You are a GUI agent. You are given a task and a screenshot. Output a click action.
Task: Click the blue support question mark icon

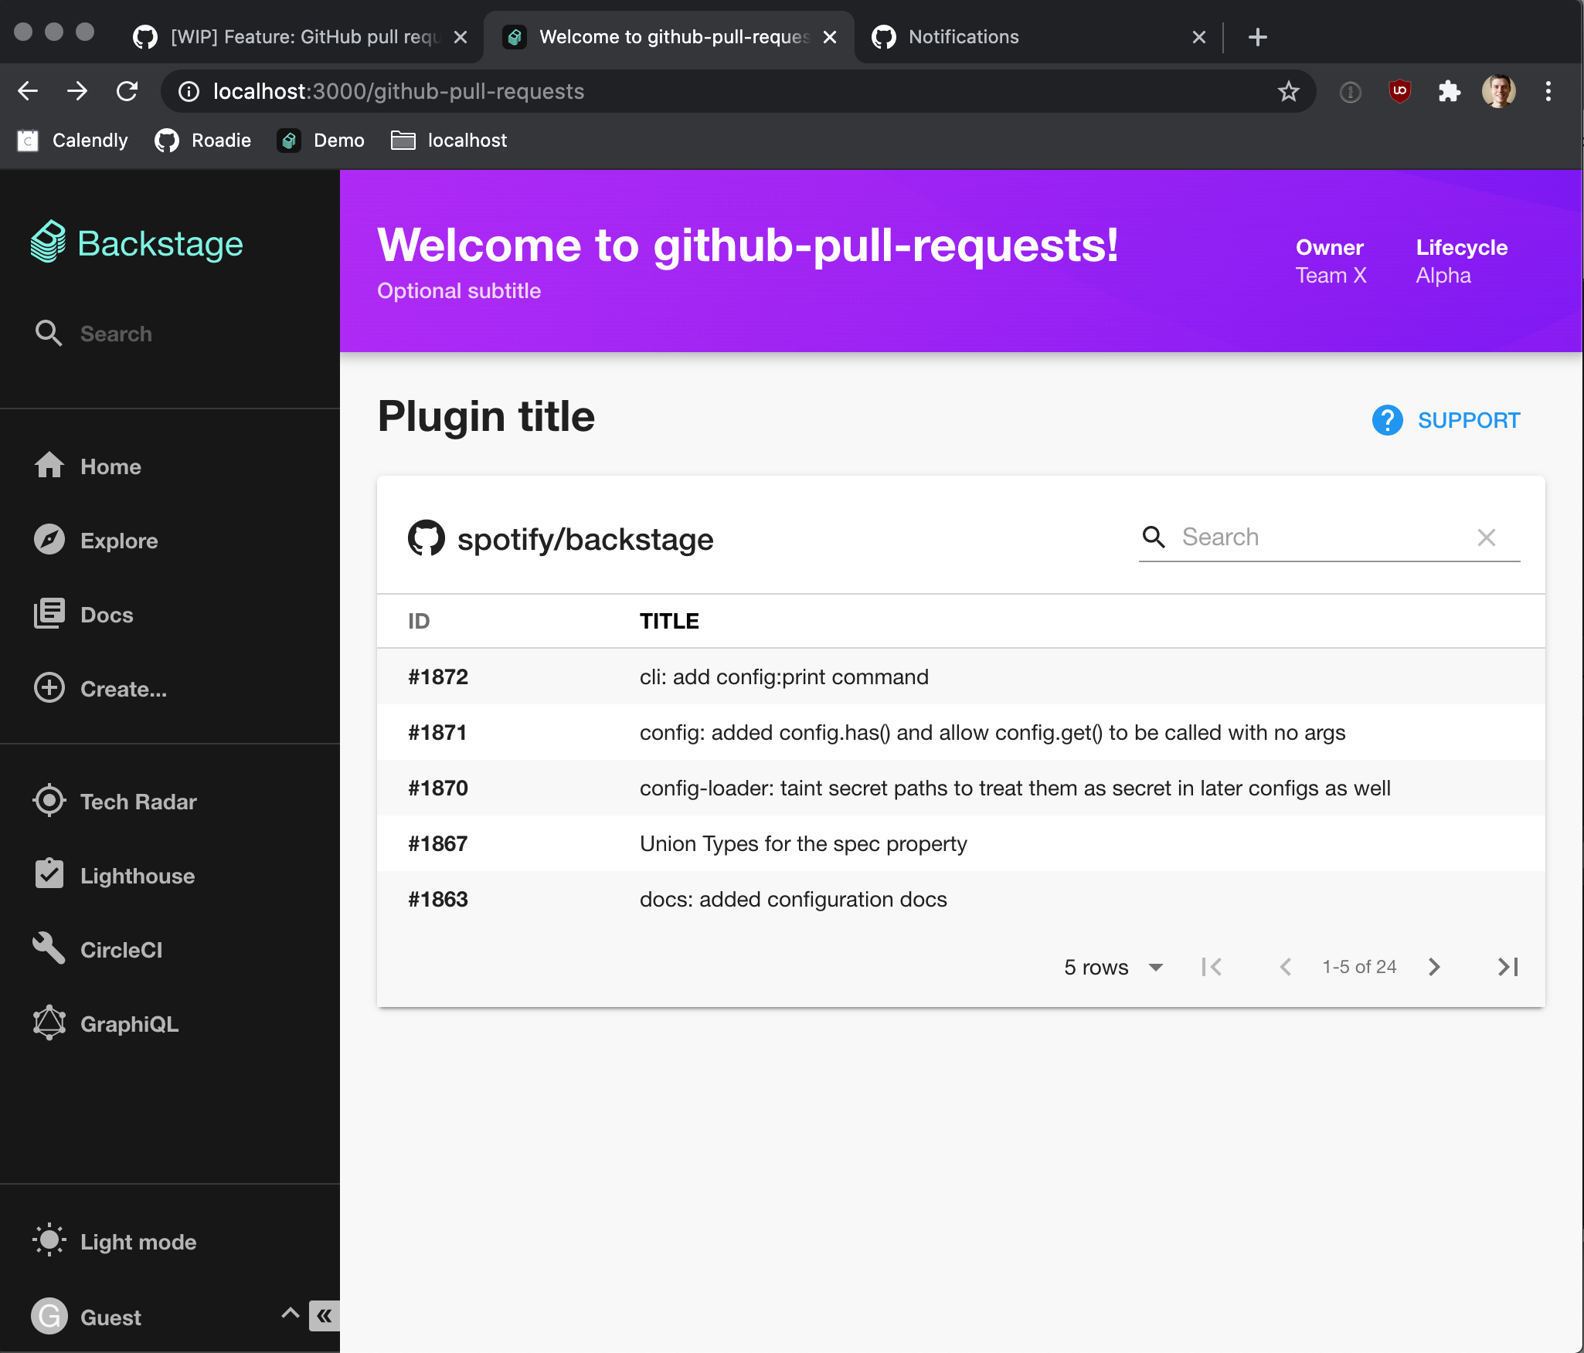1387,420
